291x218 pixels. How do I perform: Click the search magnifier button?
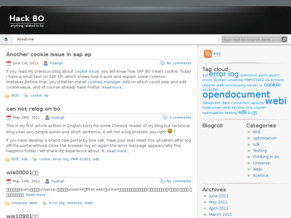tap(284, 39)
